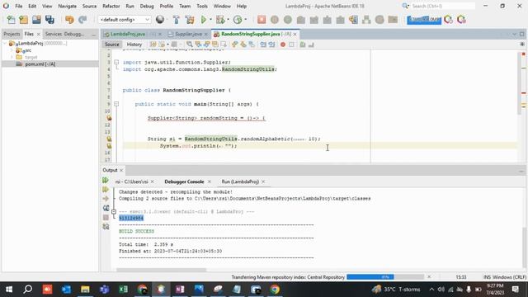The image size is (528, 297).
Task: Click the Redo arrow icon
Action: click(x=82, y=20)
